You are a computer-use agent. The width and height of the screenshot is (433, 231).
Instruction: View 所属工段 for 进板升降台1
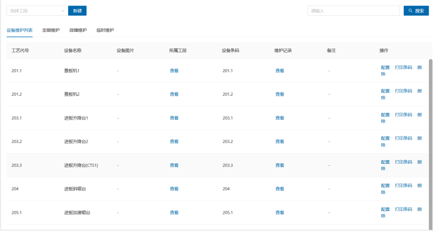pyautogui.click(x=174, y=118)
